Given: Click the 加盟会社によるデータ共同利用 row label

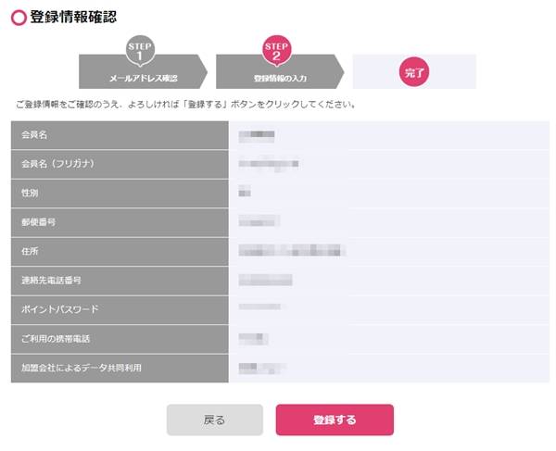Looking at the screenshot, I should click(x=82, y=368).
